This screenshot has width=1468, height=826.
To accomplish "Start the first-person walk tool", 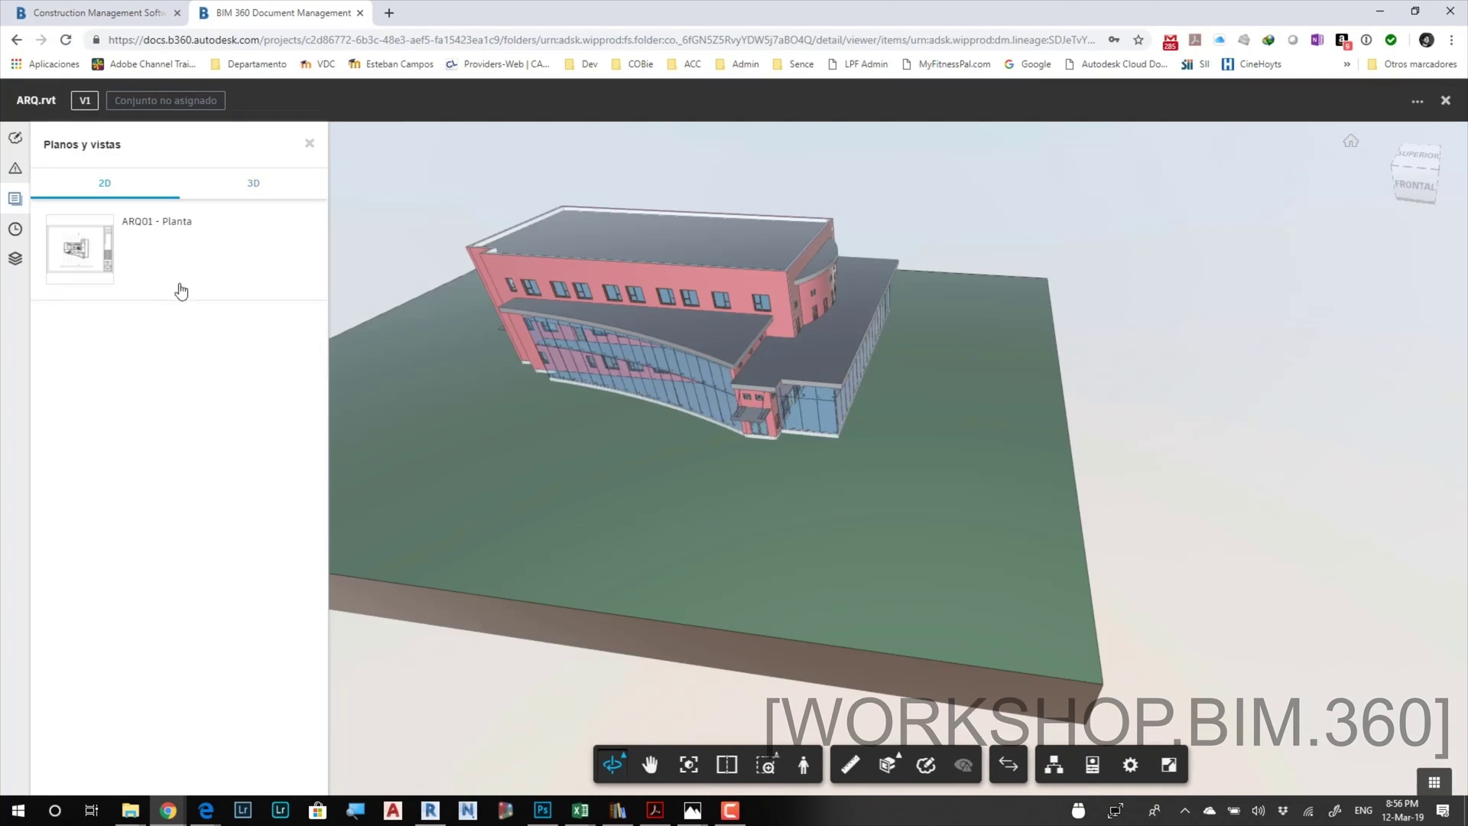I will click(804, 765).
